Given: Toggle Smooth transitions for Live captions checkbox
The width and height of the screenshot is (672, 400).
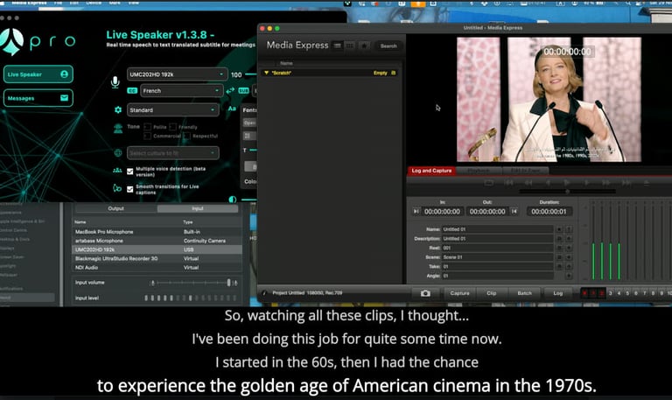Looking at the screenshot, I should click(129, 189).
